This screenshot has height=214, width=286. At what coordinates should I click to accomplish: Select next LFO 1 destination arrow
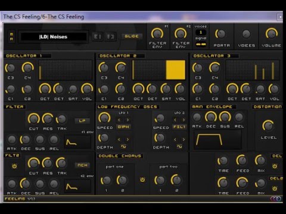128,120
